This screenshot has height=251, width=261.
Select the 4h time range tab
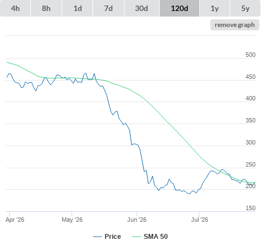coord(15,8)
